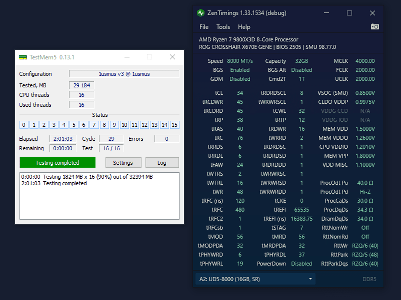Image resolution: width=401 pixels, height=300 pixels.
Task: Click thread status box 15
Action: tap(174, 125)
